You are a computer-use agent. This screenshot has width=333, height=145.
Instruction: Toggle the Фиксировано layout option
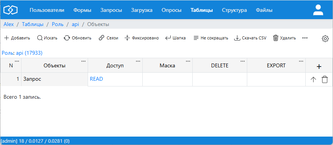pos(142,38)
